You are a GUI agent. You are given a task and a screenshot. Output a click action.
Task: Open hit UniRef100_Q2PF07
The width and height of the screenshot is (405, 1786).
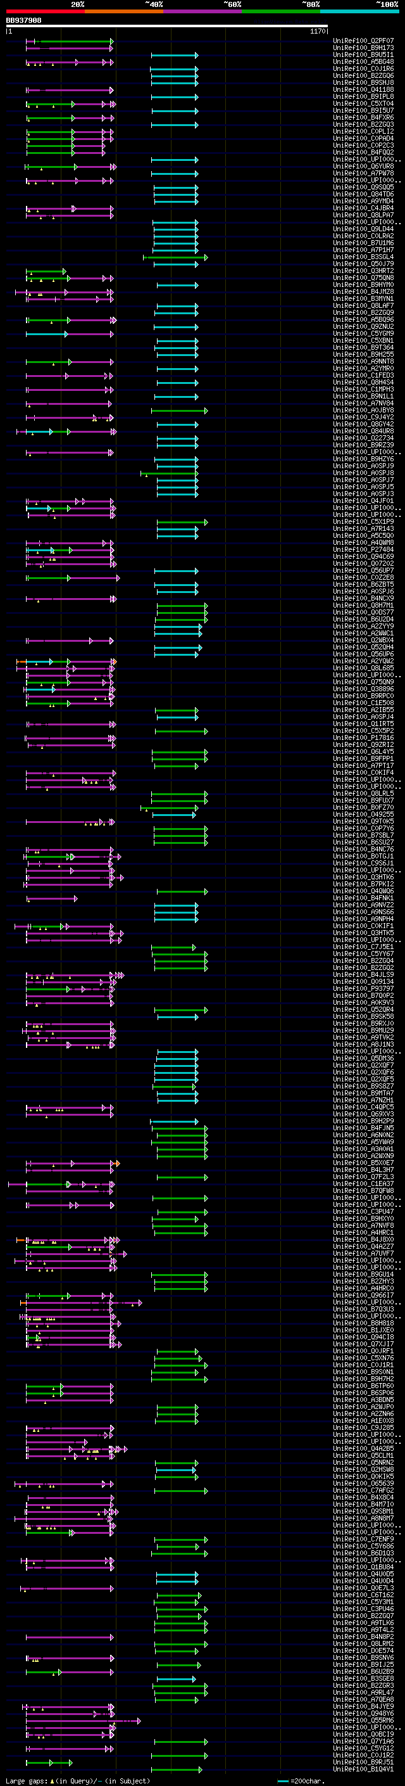pos(363,41)
